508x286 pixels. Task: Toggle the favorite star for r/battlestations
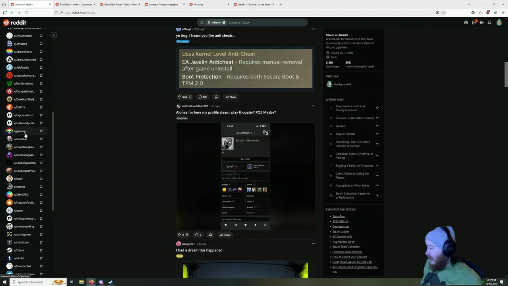[x=41, y=83]
